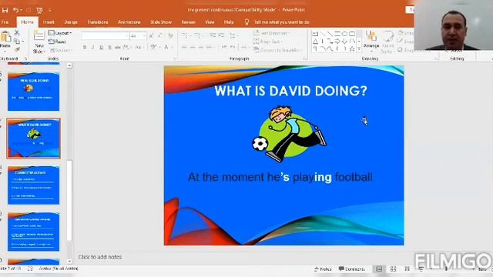Expand the shapes gallery More arrow
493x277 pixels.
(x=360, y=48)
